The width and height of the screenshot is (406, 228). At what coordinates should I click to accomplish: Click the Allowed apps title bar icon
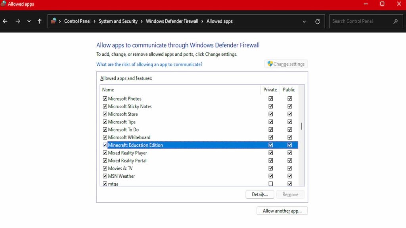click(x=3, y=4)
